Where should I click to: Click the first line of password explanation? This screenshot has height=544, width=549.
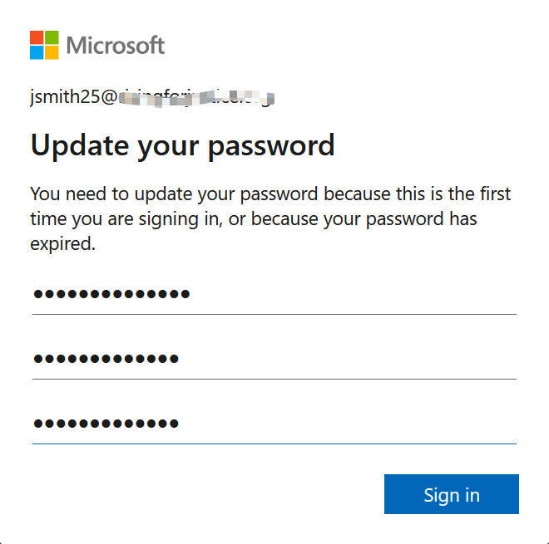click(270, 194)
